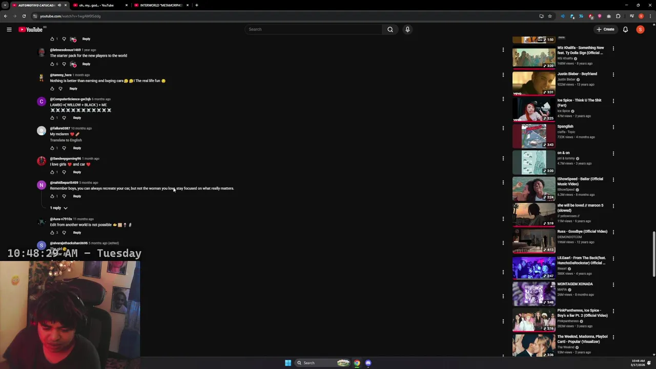Expand the 1 reply thread
The image size is (656, 369).
click(59, 208)
